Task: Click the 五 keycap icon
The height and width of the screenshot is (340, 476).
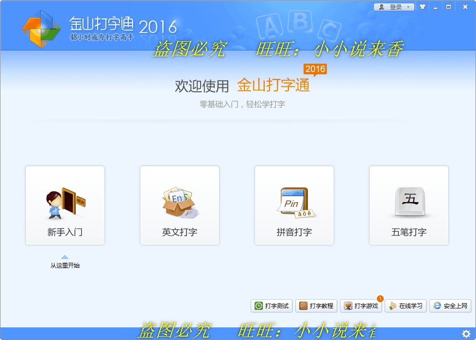Action: (410, 202)
